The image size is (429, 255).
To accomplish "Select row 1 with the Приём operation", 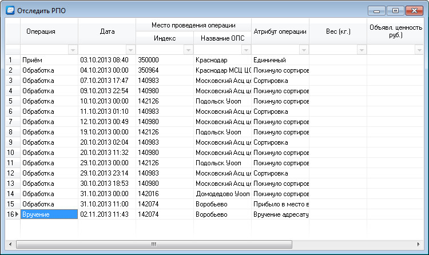I will coord(49,60).
